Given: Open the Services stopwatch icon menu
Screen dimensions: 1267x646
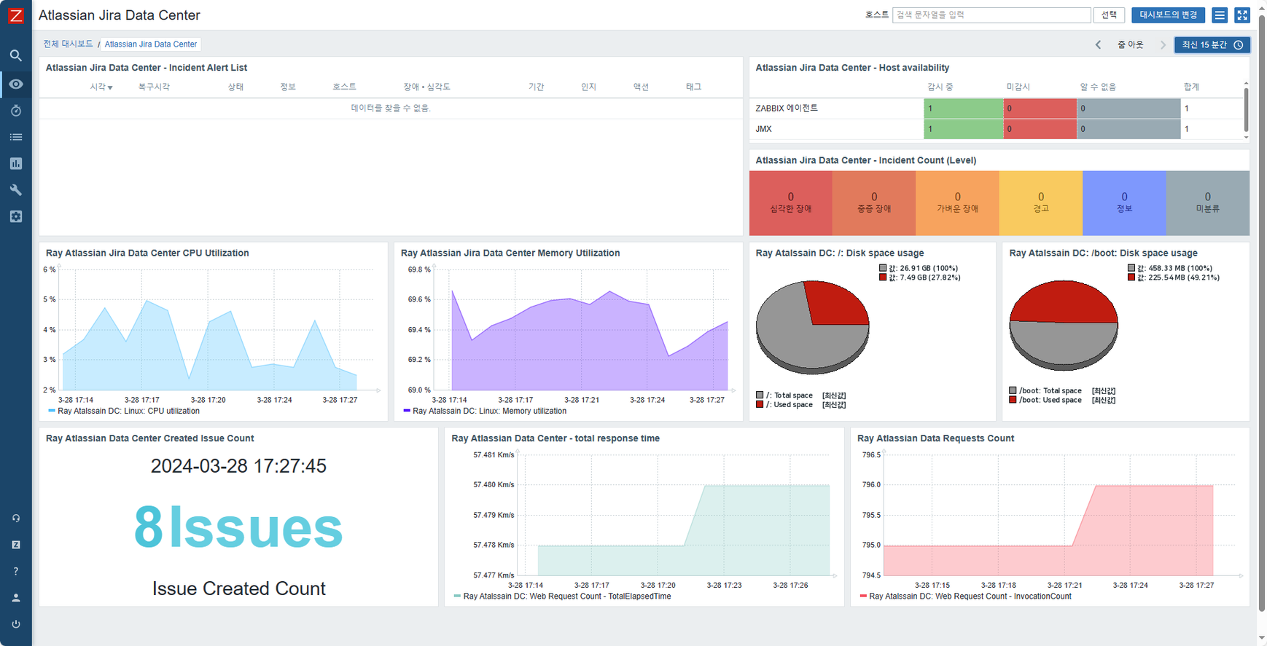Looking at the screenshot, I should [16, 111].
